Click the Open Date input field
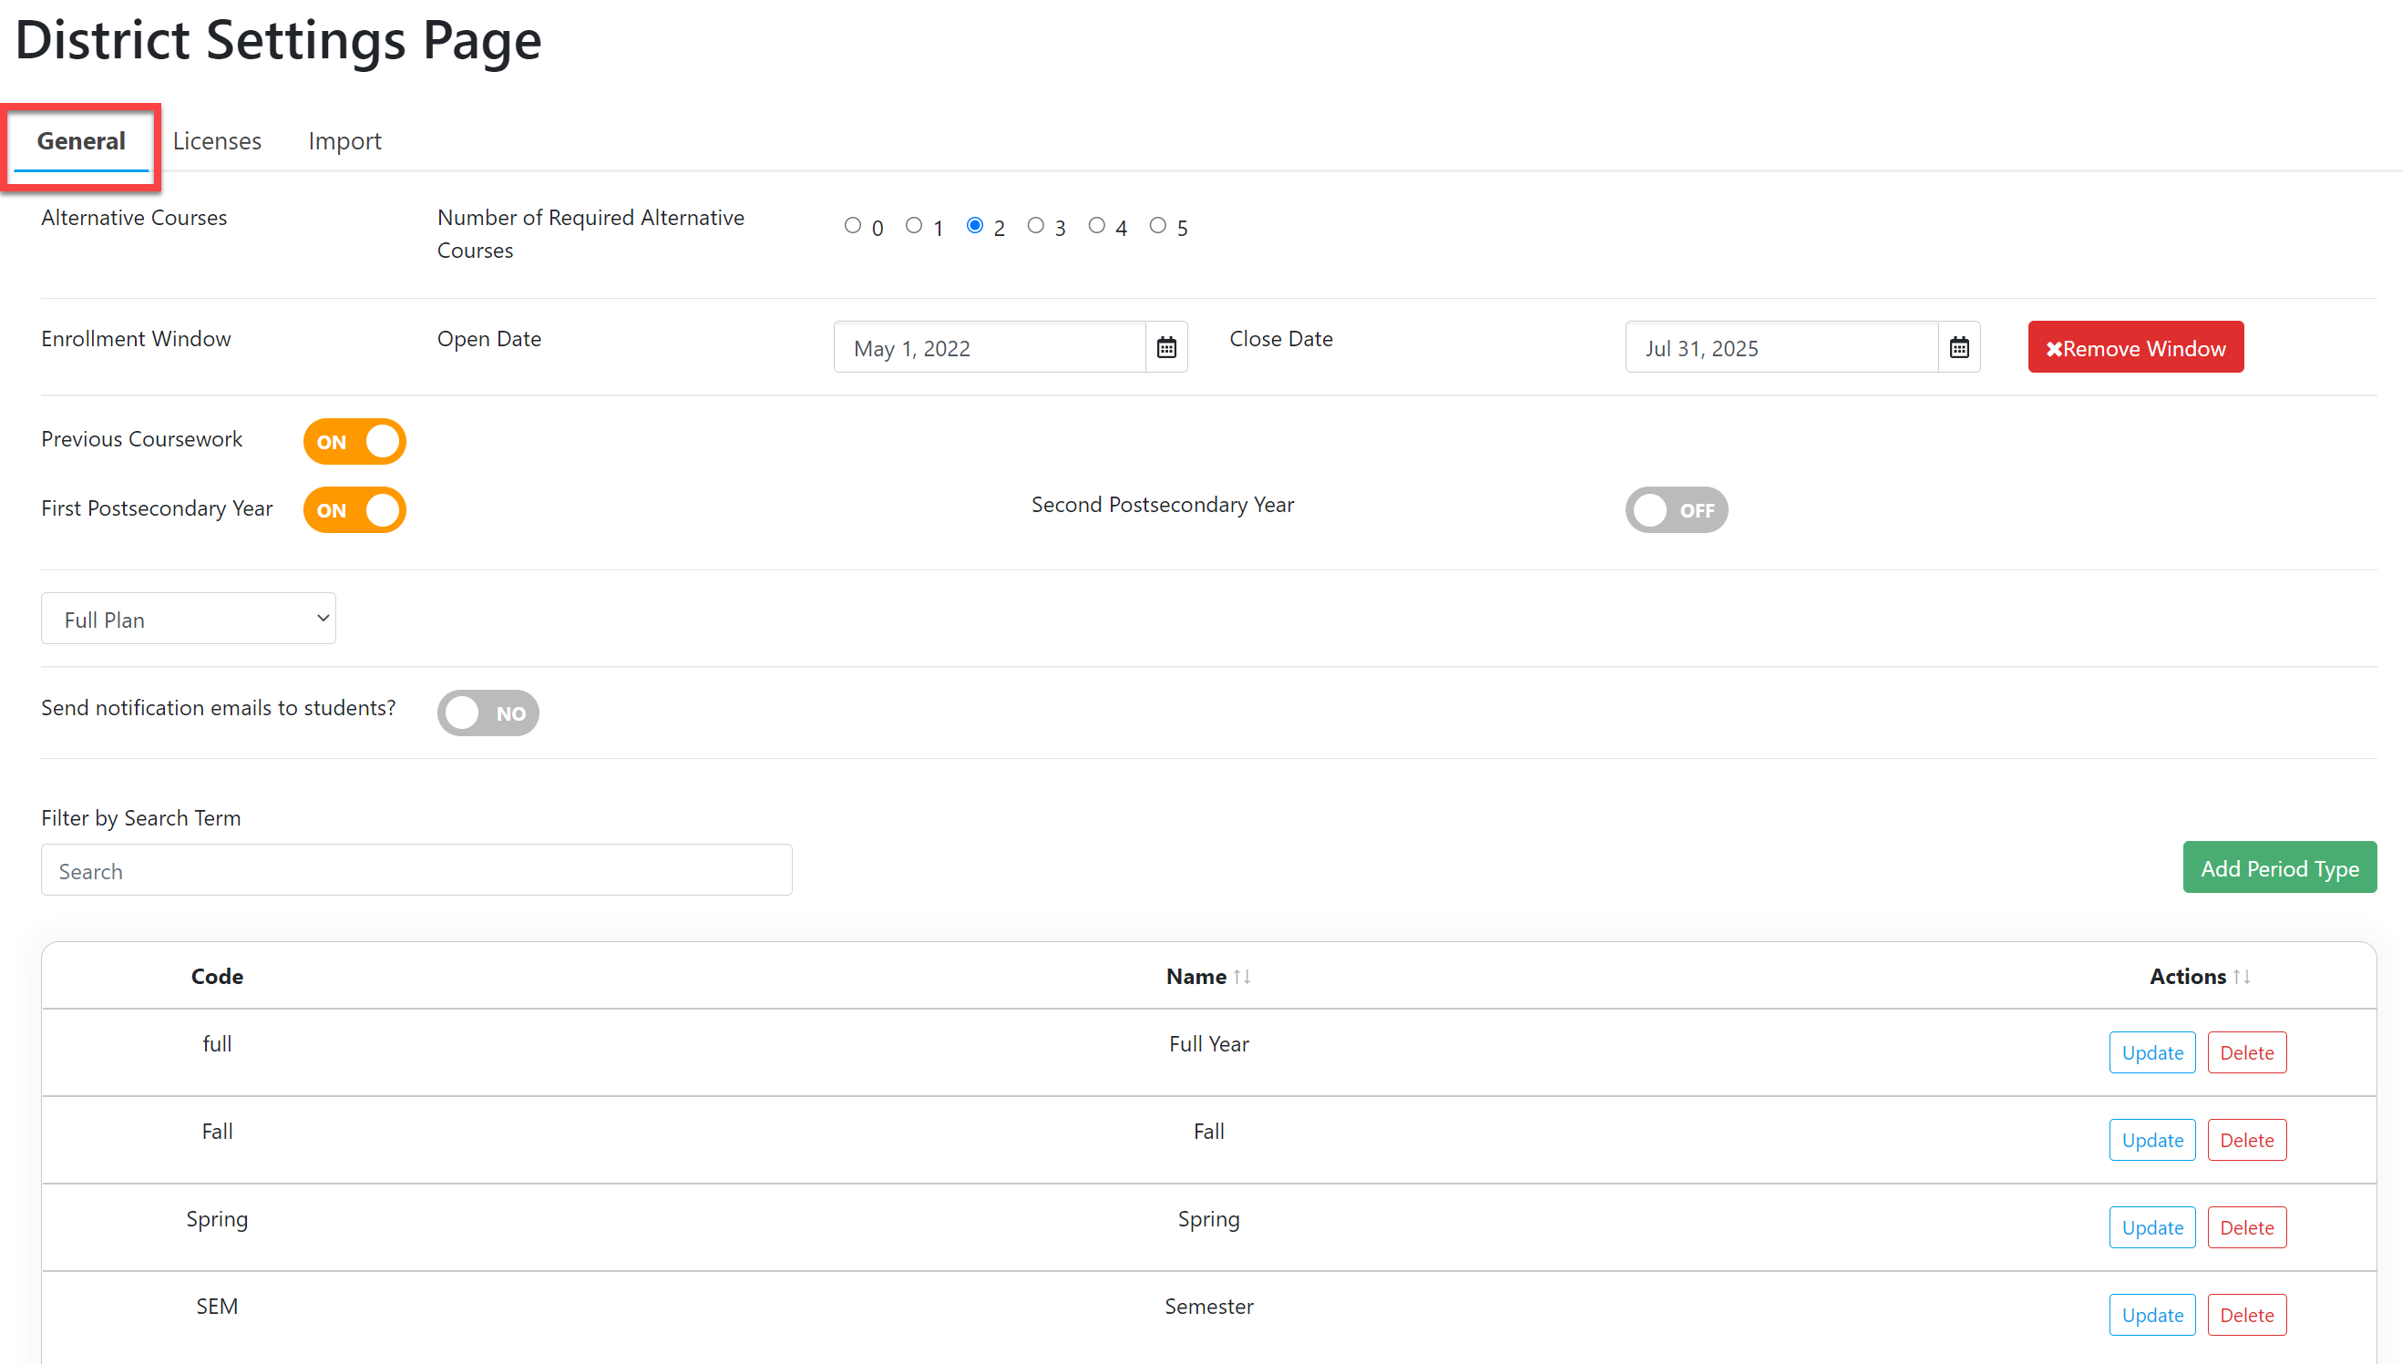This screenshot has width=2402, height=1364. (990, 347)
